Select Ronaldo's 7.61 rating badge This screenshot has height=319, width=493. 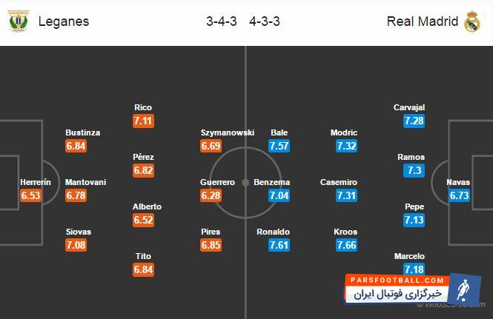click(x=279, y=245)
